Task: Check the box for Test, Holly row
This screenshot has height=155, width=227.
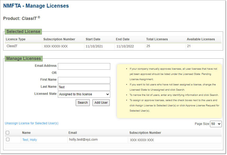Action: pyautogui.click(x=8, y=139)
